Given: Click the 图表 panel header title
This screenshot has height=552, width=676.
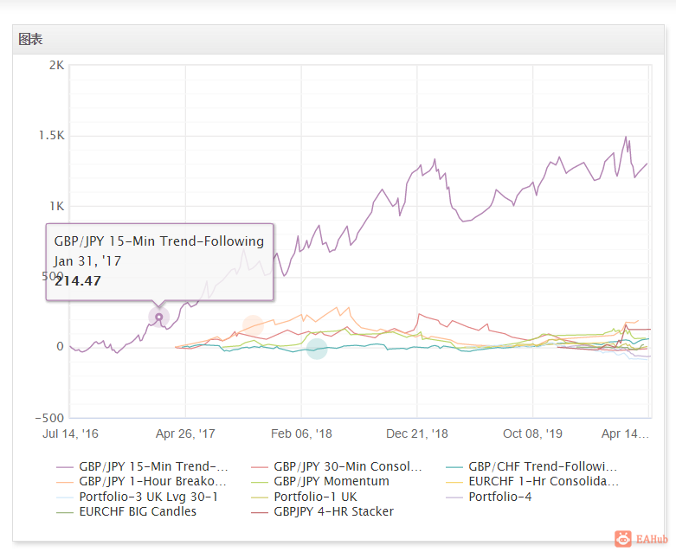Looking at the screenshot, I should click(x=30, y=39).
